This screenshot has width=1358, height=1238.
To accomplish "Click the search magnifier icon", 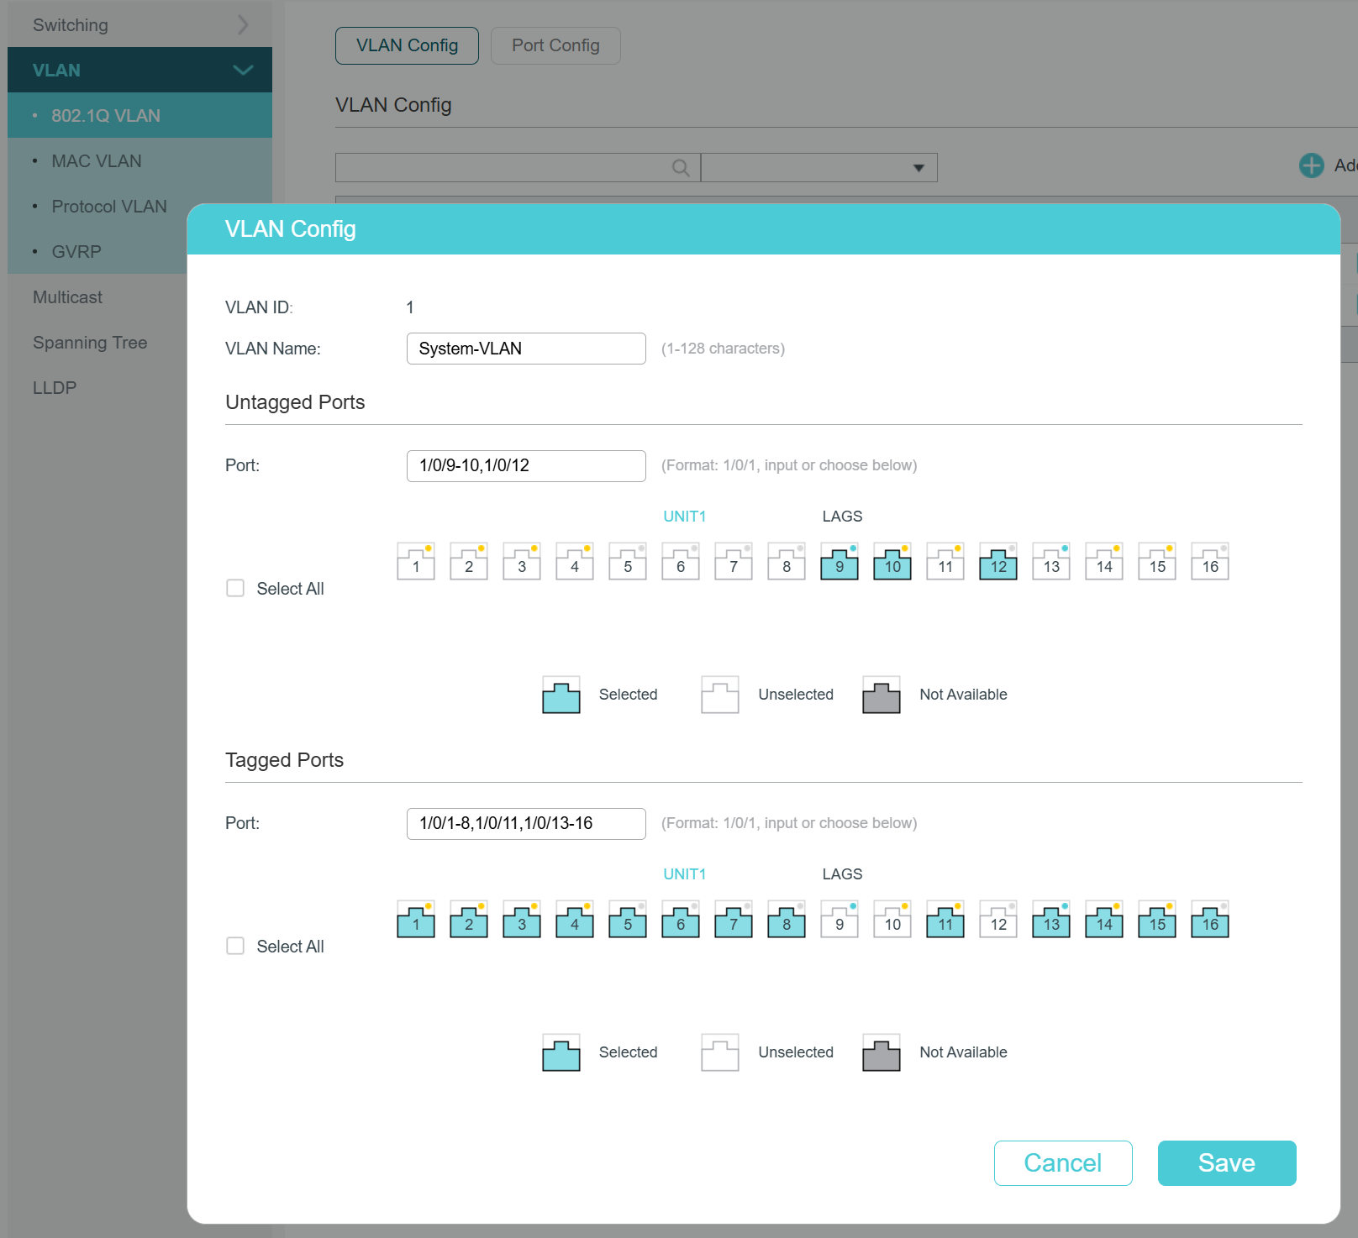I will click(681, 168).
